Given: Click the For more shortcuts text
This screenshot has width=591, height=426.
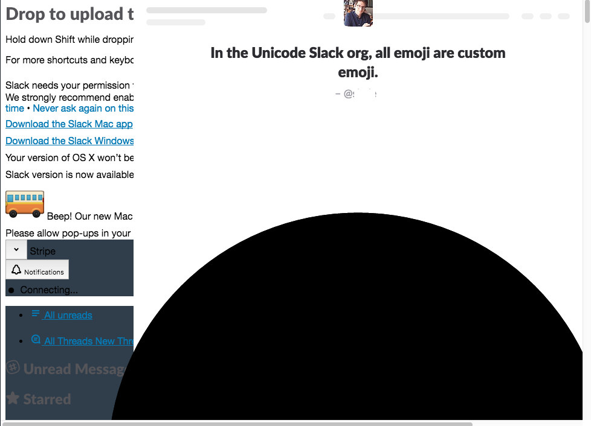Looking at the screenshot, I should [x=69, y=60].
